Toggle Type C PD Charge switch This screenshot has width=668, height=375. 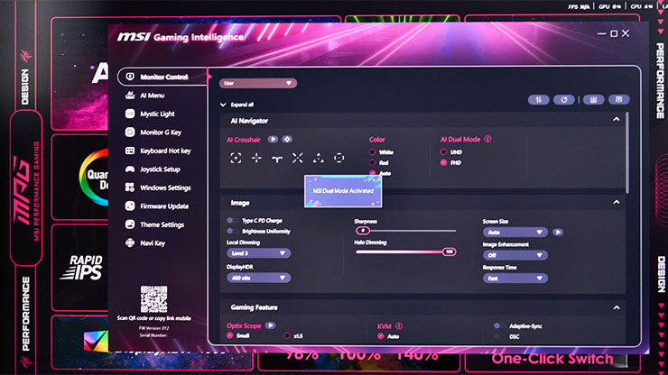[x=234, y=221]
